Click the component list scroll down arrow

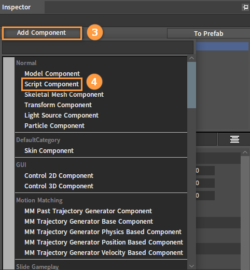[x=191, y=266]
